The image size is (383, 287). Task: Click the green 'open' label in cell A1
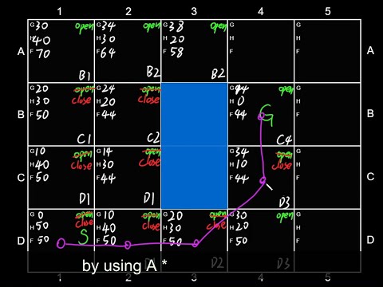tap(84, 26)
